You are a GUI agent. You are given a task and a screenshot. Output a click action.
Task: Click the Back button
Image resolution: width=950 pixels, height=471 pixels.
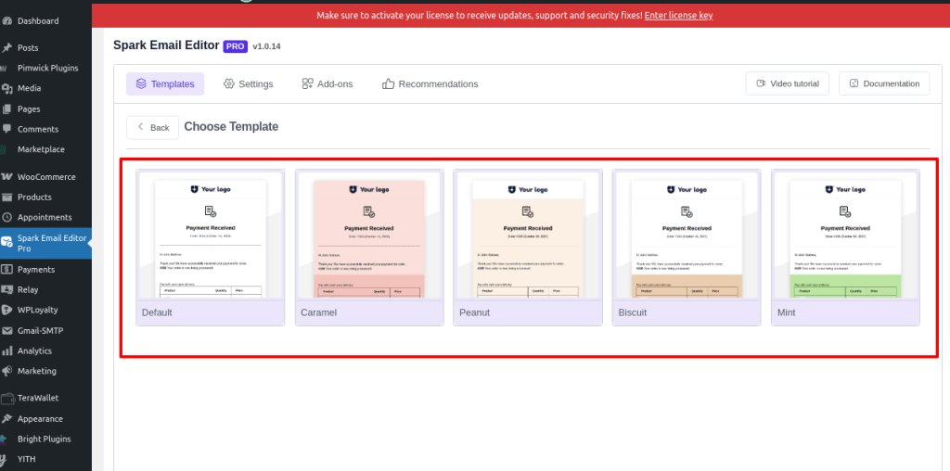pos(153,127)
